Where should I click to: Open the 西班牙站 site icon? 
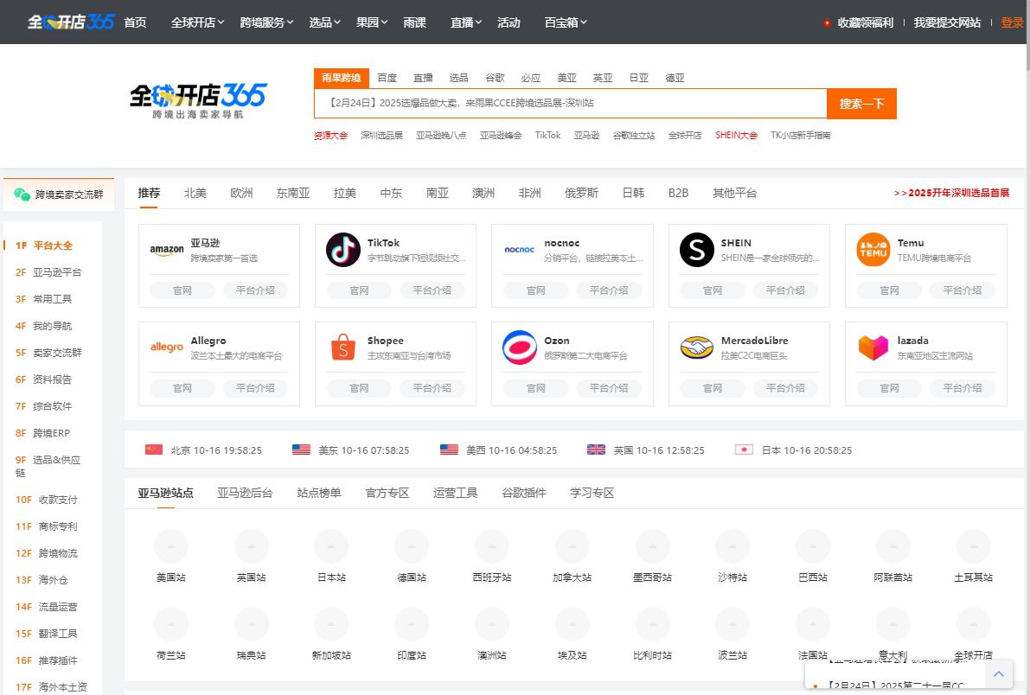(491, 545)
